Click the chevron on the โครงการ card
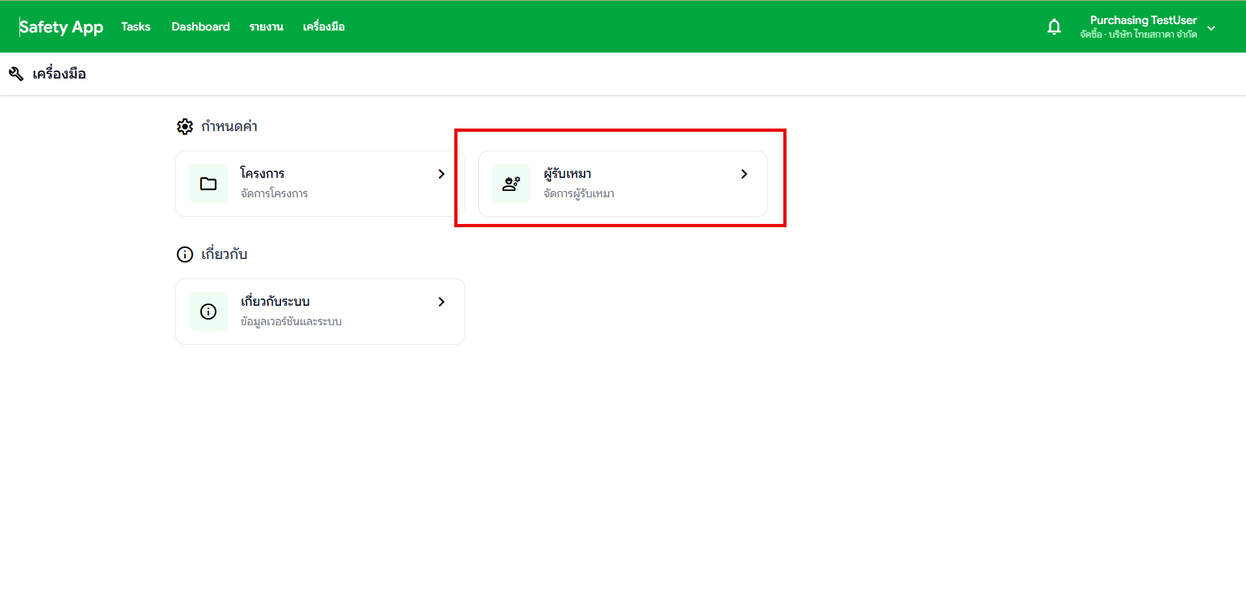This screenshot has height=592, width=1246. tap(441, 174)
